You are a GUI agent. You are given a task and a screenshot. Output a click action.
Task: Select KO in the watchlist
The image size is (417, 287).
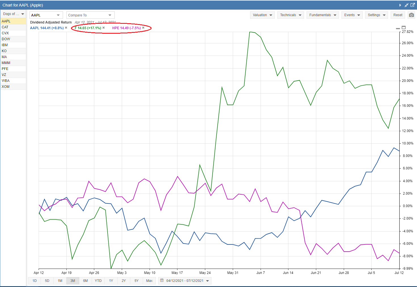(13, 51)
